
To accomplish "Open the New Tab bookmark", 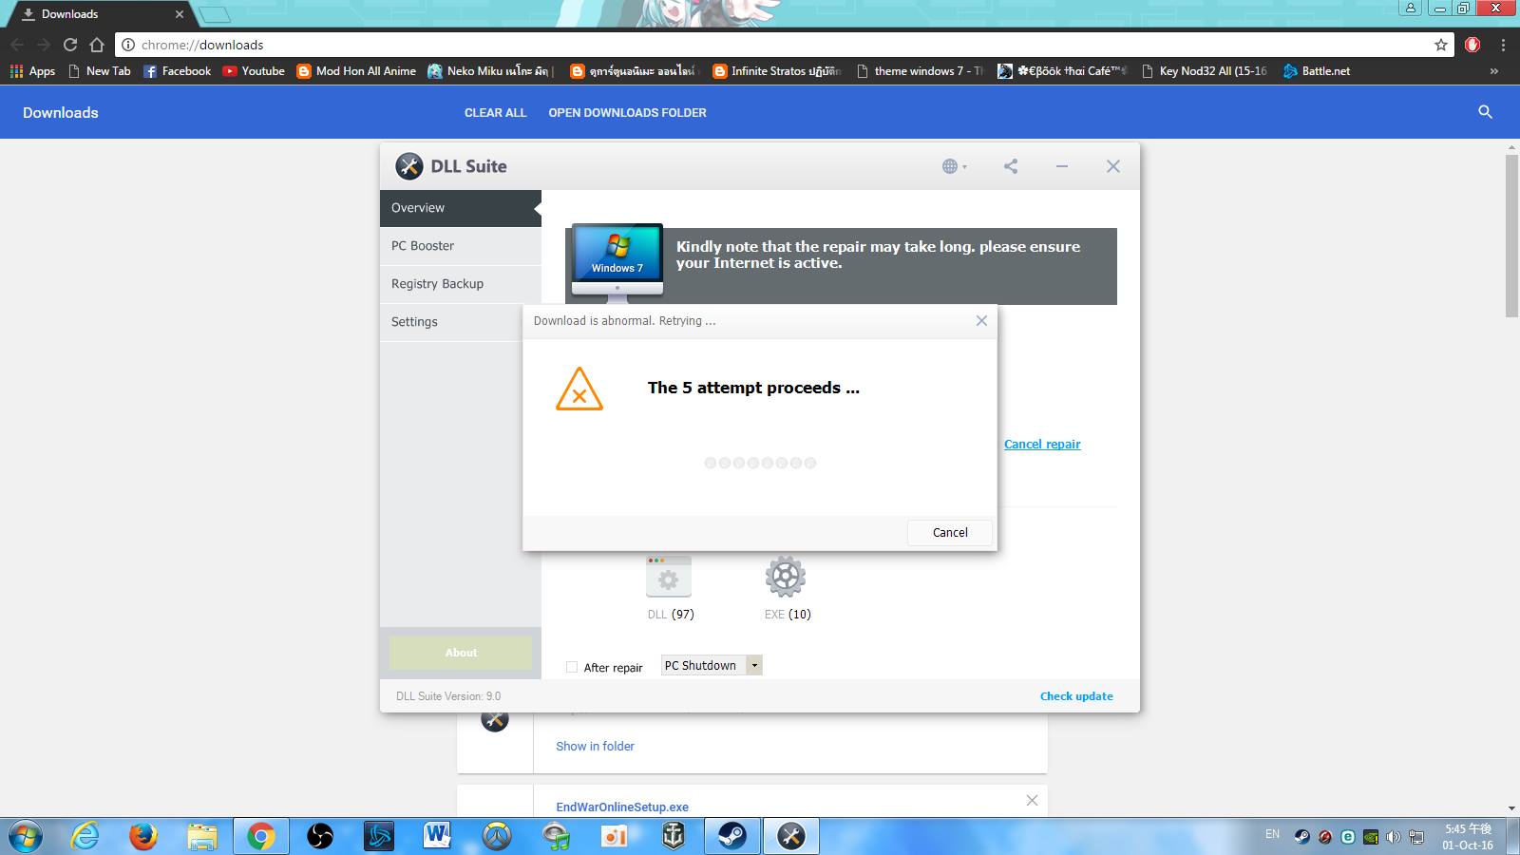I will [100, 71].
